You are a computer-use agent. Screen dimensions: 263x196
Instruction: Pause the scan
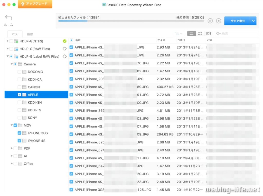tap(210, 21)
